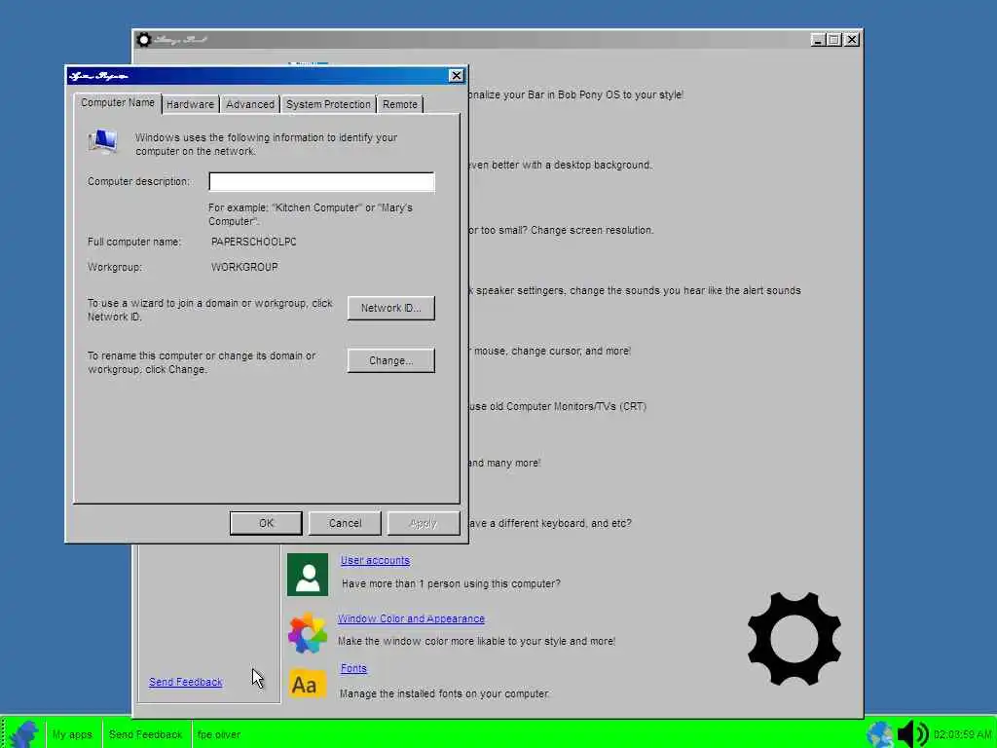
Task: Minimize the settings window
Action: (x=818, y=40)
